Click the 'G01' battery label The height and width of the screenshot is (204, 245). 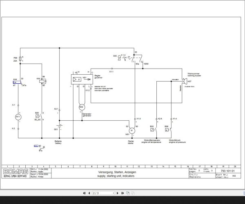click(x=56, y=129)
